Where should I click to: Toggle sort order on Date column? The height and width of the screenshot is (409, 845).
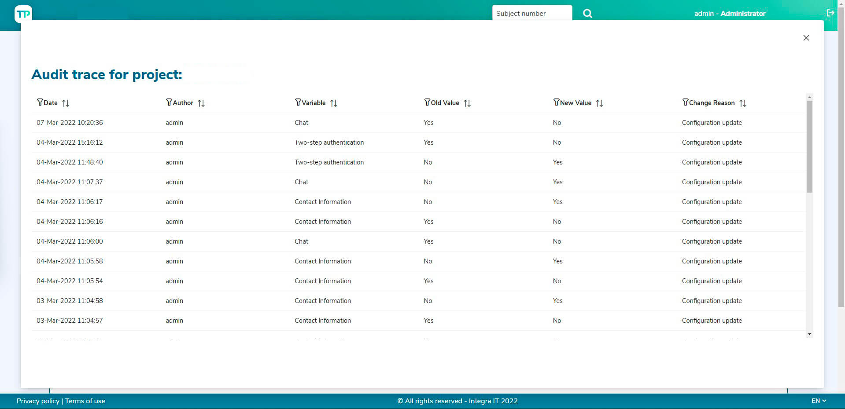(x=66, y=103)
